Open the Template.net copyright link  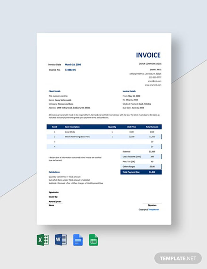pos(154,210)
